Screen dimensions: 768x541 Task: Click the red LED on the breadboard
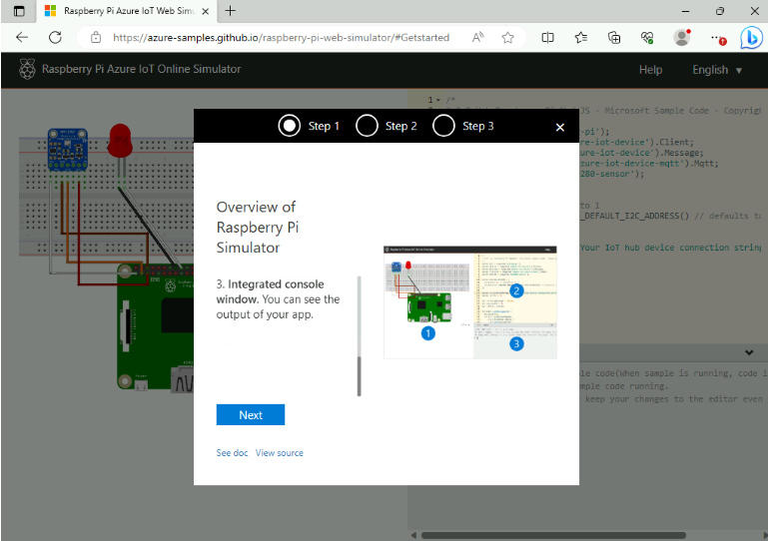pyautogui.click(x=120, y=141)
